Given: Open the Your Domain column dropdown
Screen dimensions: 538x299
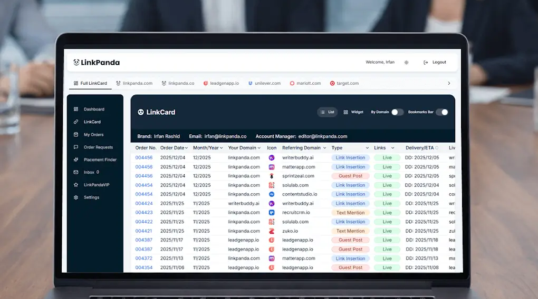Looking at the screenshot, I should tap(259, 148).
